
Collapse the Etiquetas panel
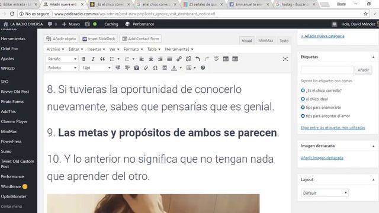[373, 57]
